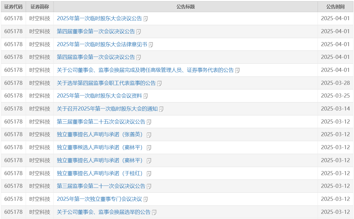354x219 pixels.
Task: Click PDF icon beside 关于公司董事会、监事会换届选举的公告
Action: coord(154,212)
